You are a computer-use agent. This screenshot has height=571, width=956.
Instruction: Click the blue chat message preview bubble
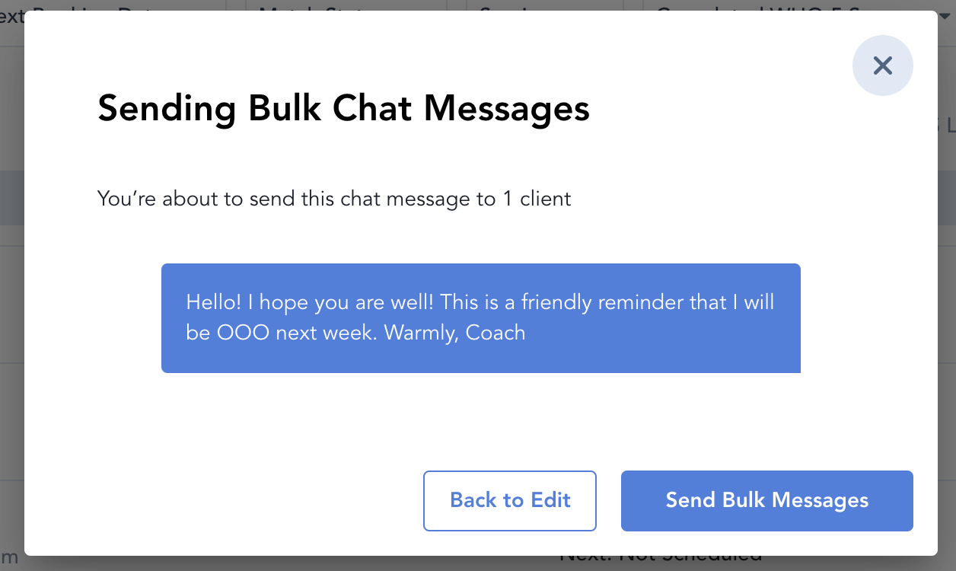pos(480,317)
